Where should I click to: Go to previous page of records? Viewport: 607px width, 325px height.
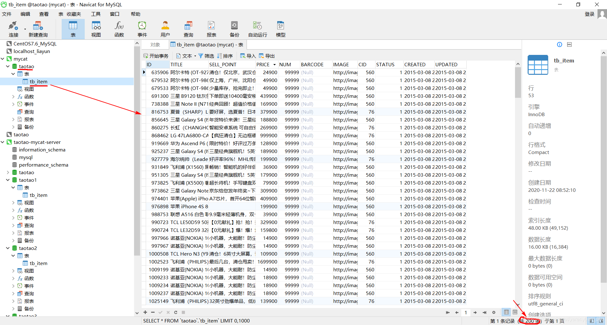click(457, 312)
